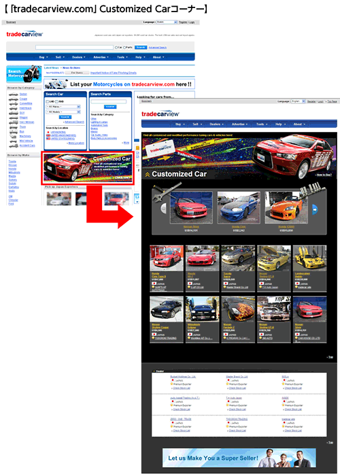Image resolution: width=340 pixels, height=476 pixels.
Task: Open the TODOROKI TRADING dealer link in Dealer list
Action: 237,420
